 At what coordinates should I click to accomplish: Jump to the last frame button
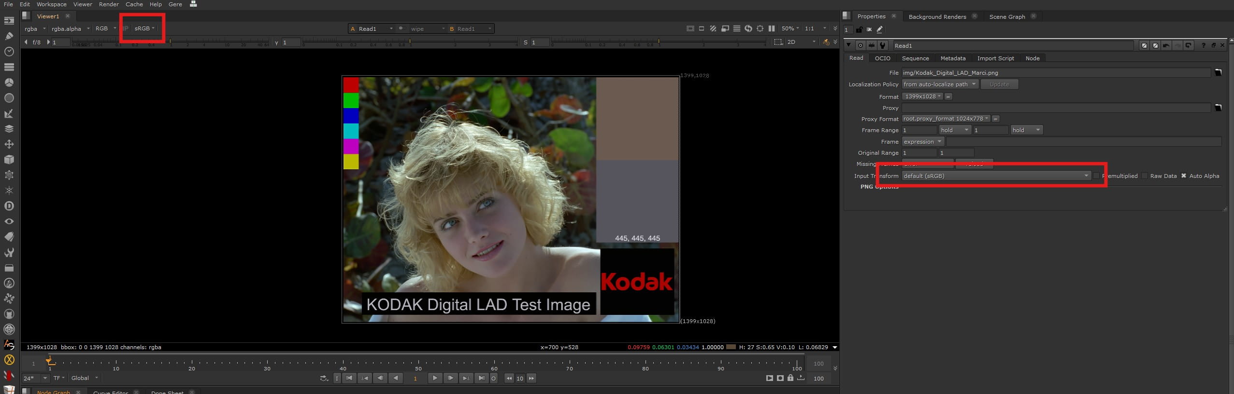click(x=481, y=378)
